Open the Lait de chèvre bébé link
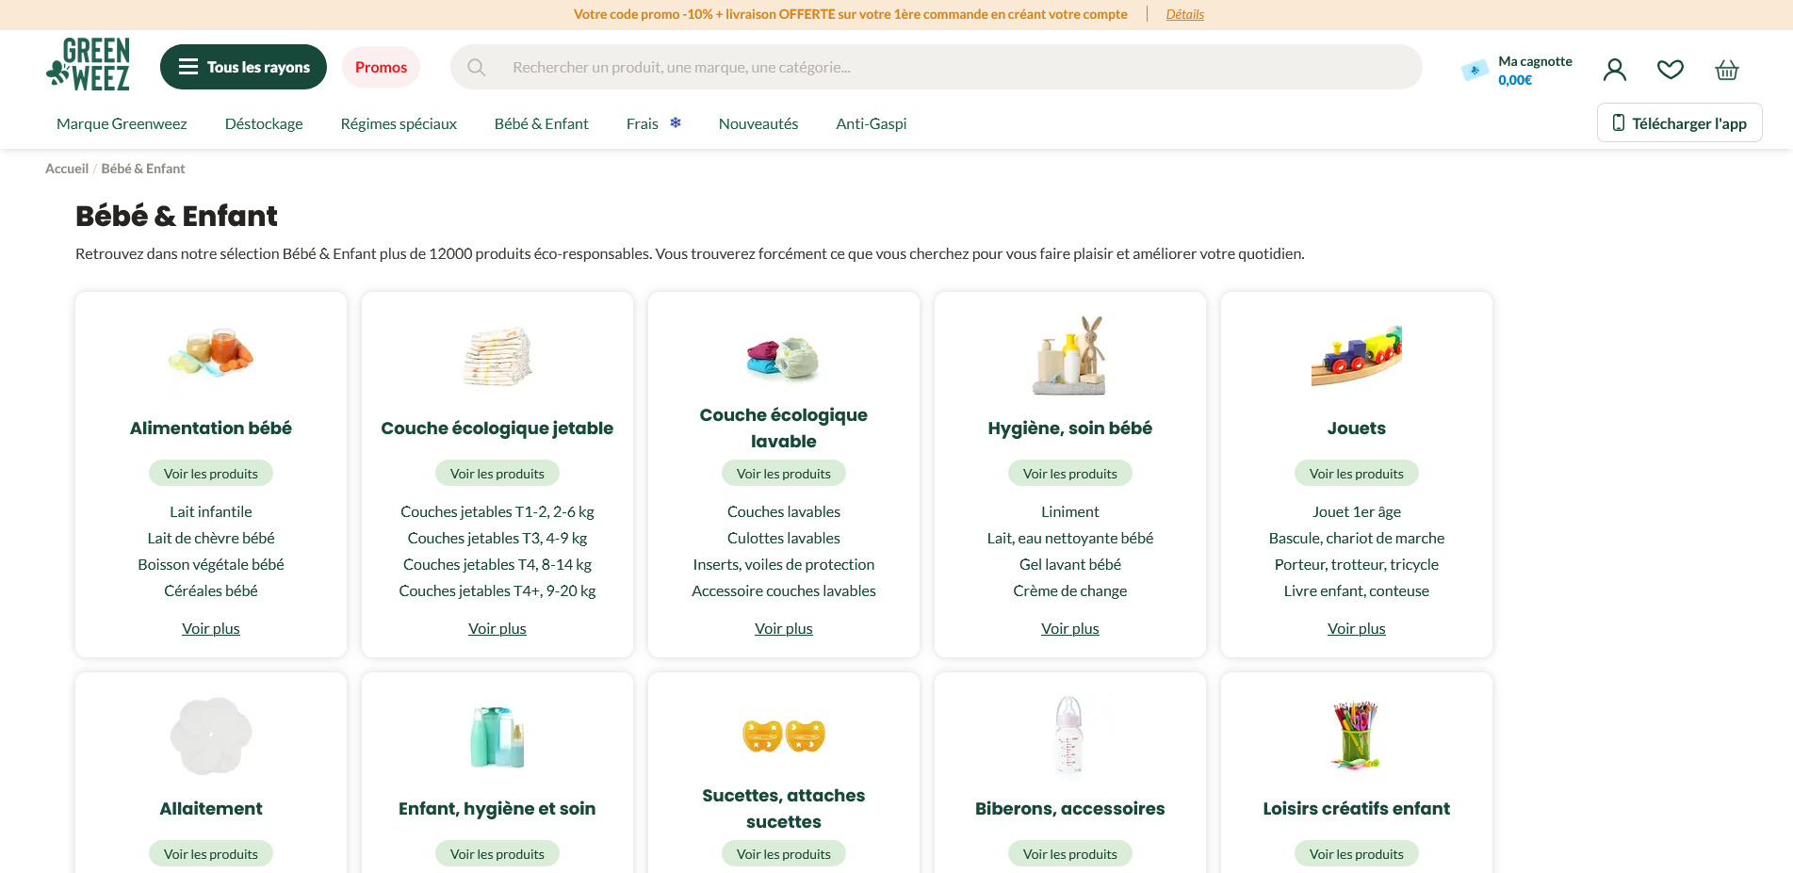1793x873 pixels. [x=211, y=538]
